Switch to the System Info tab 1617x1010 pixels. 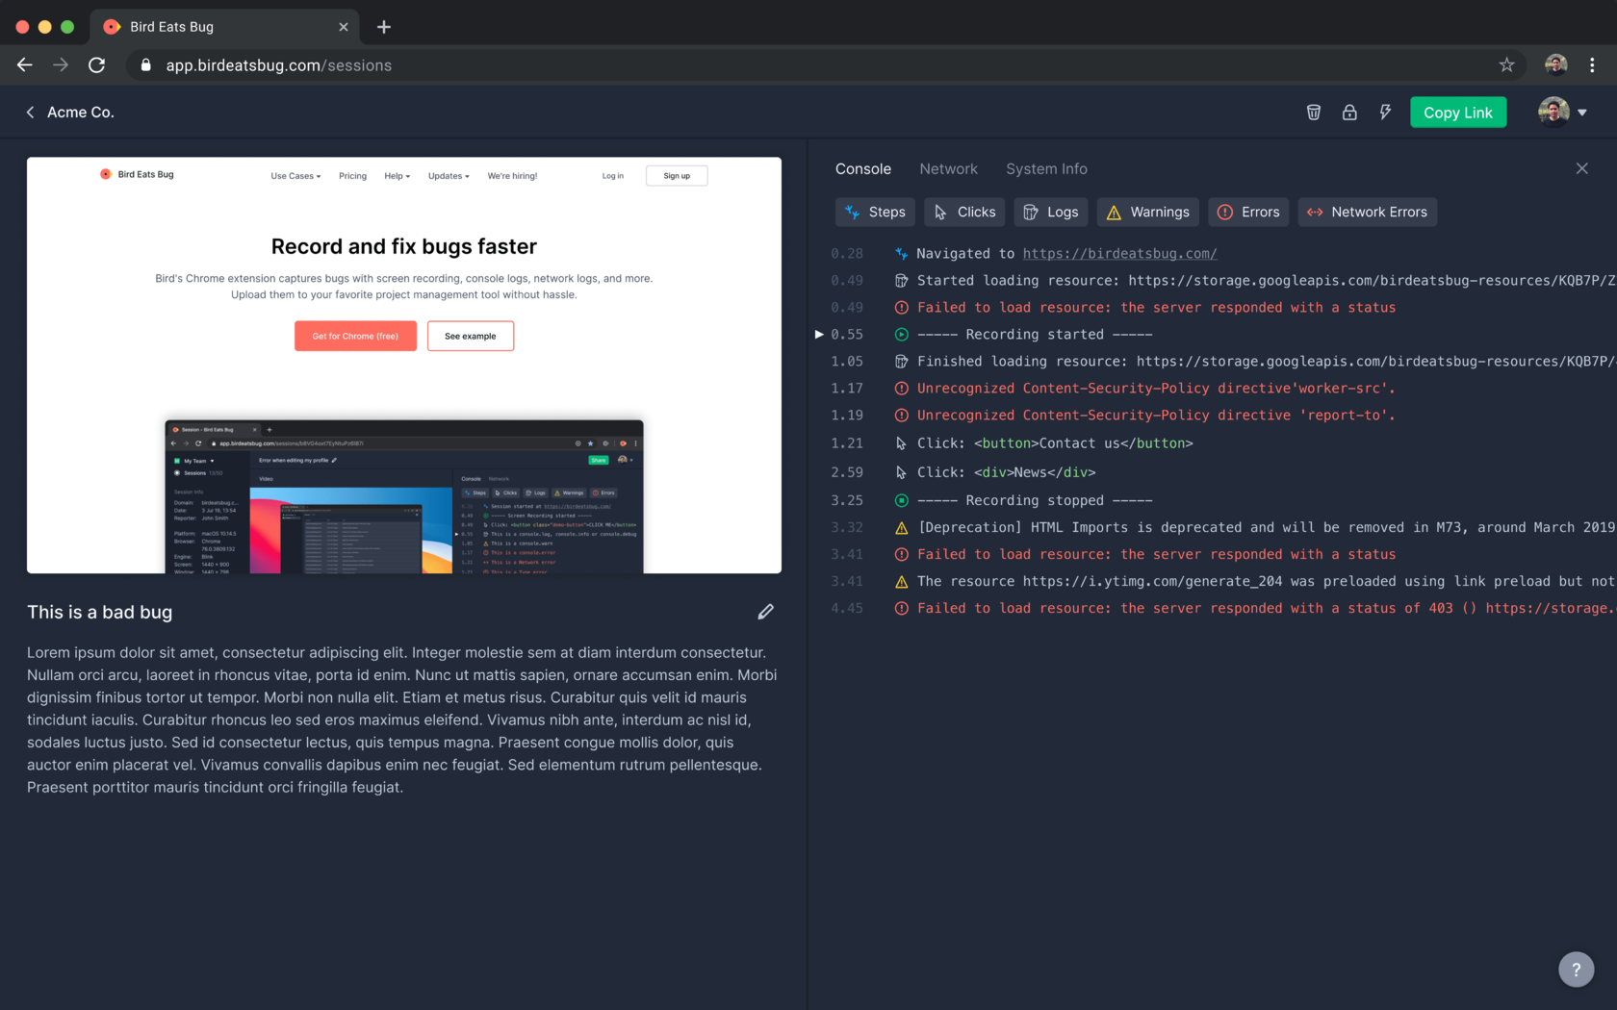[x=1046, y=168]
